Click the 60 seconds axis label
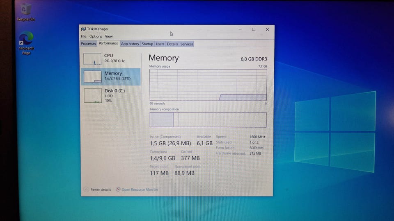The height and width of the screenshot is (221, 394). 157,104
